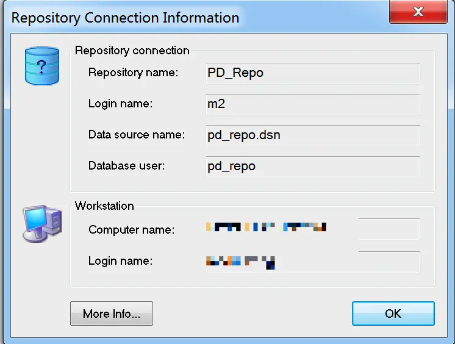Viewport: 455px width, 344px height.
Task: Click the repository database question-mark icon
Action: coord(42,66)
